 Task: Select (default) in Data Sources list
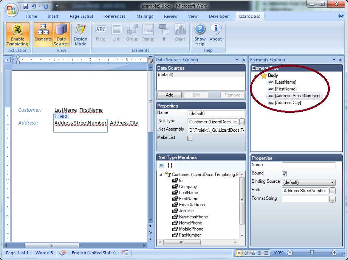[201, 75]
